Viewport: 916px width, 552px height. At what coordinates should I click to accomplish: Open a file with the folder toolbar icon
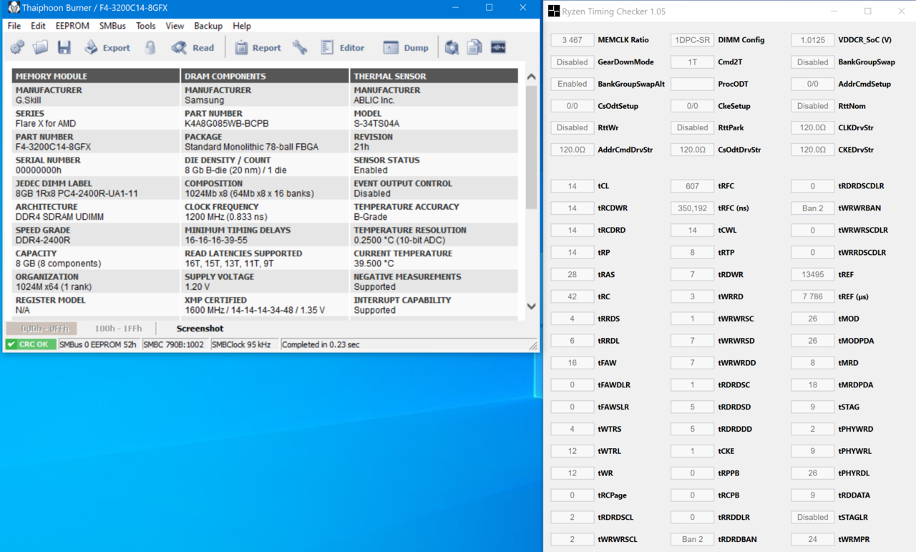[40, 48]
